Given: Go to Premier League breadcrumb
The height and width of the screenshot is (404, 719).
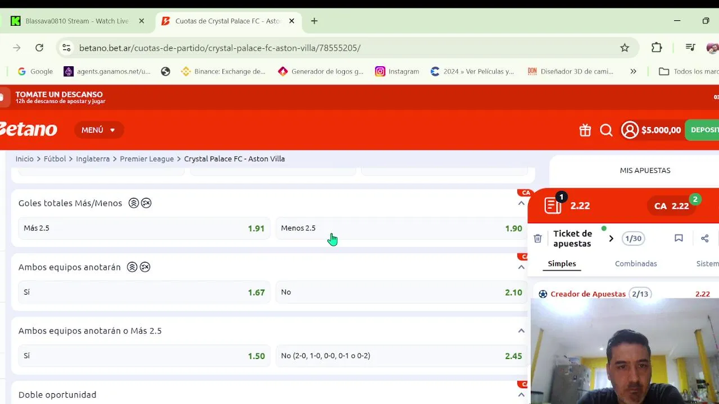Looking at the screenshot, I should 147,159.
